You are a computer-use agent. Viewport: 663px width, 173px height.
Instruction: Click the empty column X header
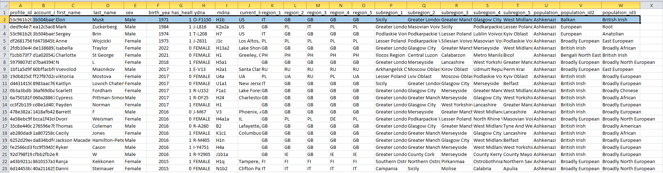click(651, 5)
